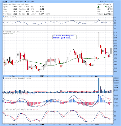Image resolution: width=121 pixels, height=126 pixels.
Task: Click the tallest volume bar in March
Action: pyautogui.click(x=99, y=85)
